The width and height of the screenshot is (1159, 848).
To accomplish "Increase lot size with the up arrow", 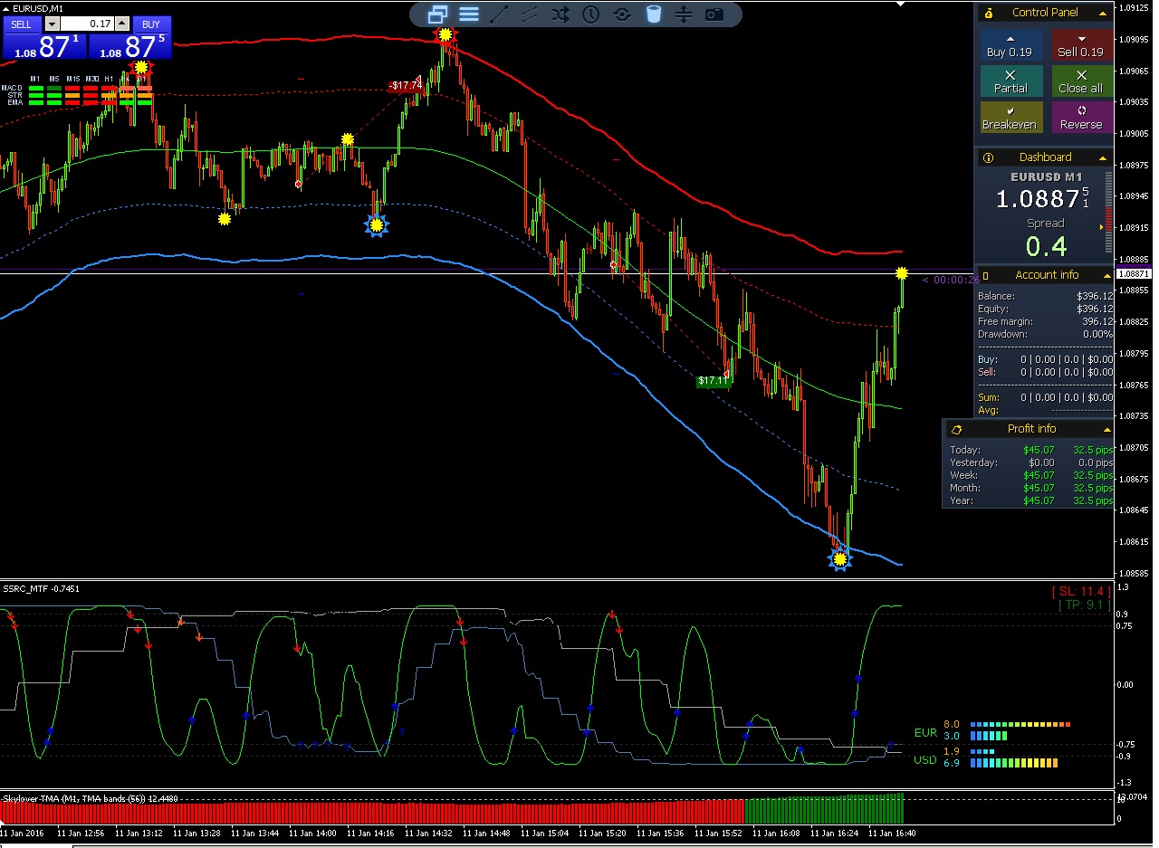I will (121, 24).
